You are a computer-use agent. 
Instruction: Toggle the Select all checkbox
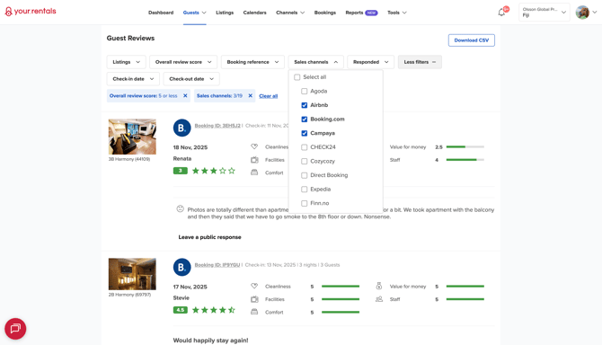click(x=297, y=77)
